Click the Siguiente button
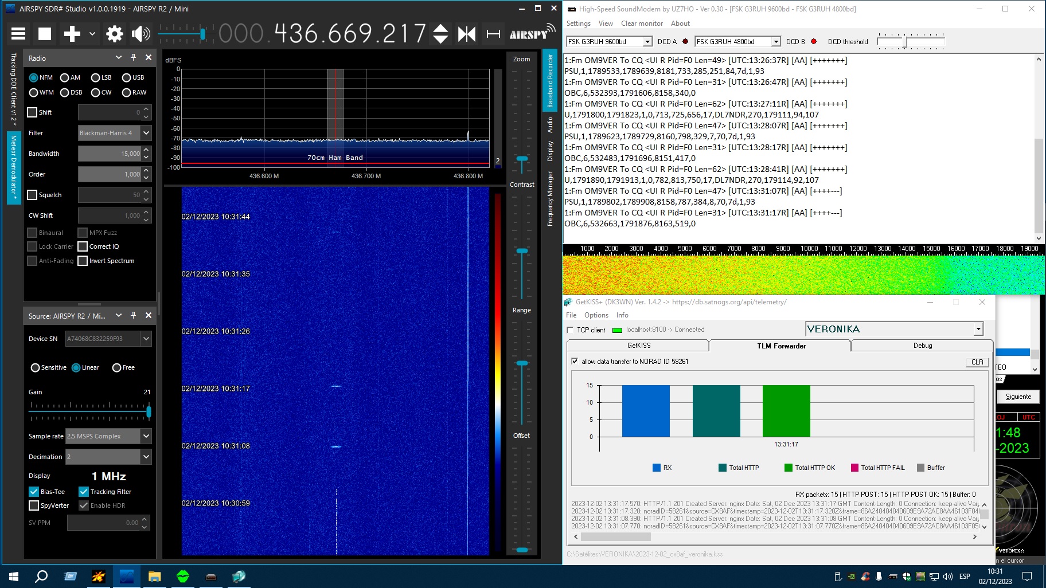Image resolution: width=1046 pixels, height=588 pixels. (1018, 397)
